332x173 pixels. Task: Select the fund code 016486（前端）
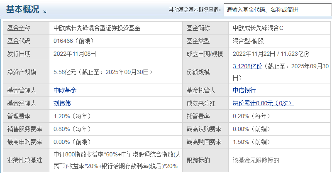click(74, 41)
